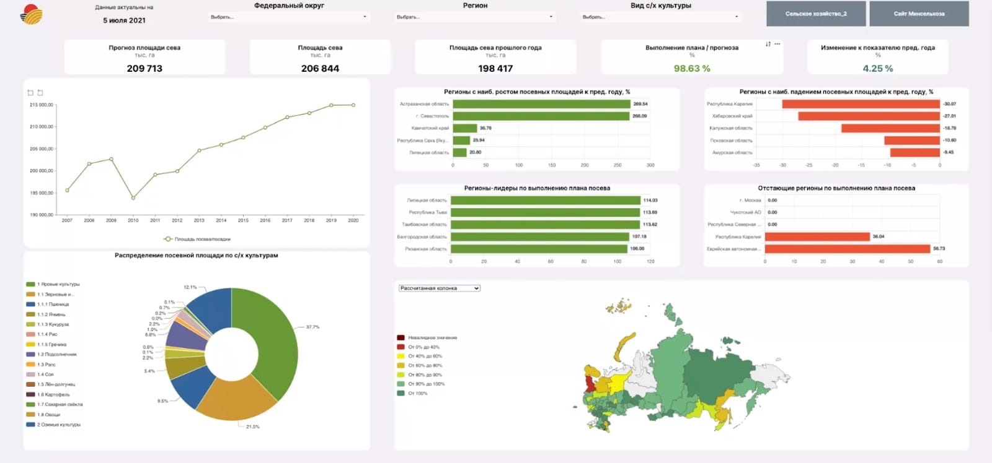Toggle '1.1.4 Рис' legend entry
This screenshot has height=463, width=992.
[x=42, y=334]
